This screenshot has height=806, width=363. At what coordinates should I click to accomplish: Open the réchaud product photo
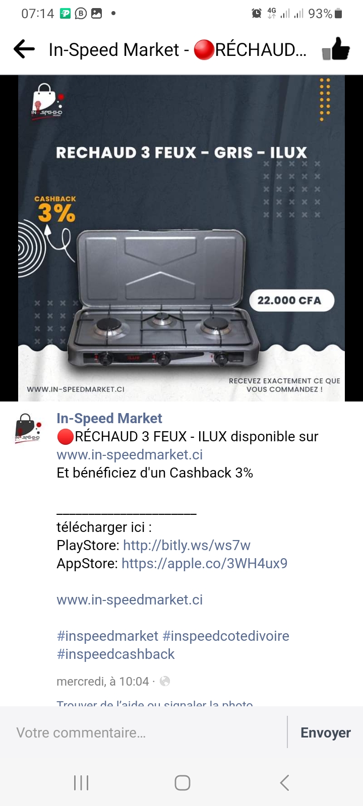click(181, 238)
